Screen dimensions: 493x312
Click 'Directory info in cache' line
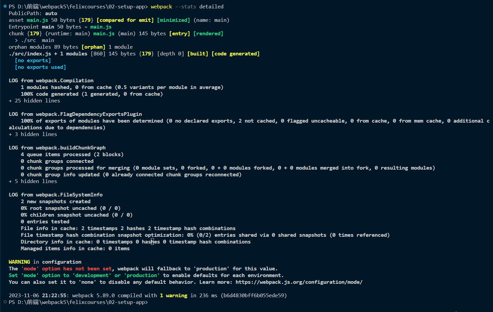(x=136, y=242)
